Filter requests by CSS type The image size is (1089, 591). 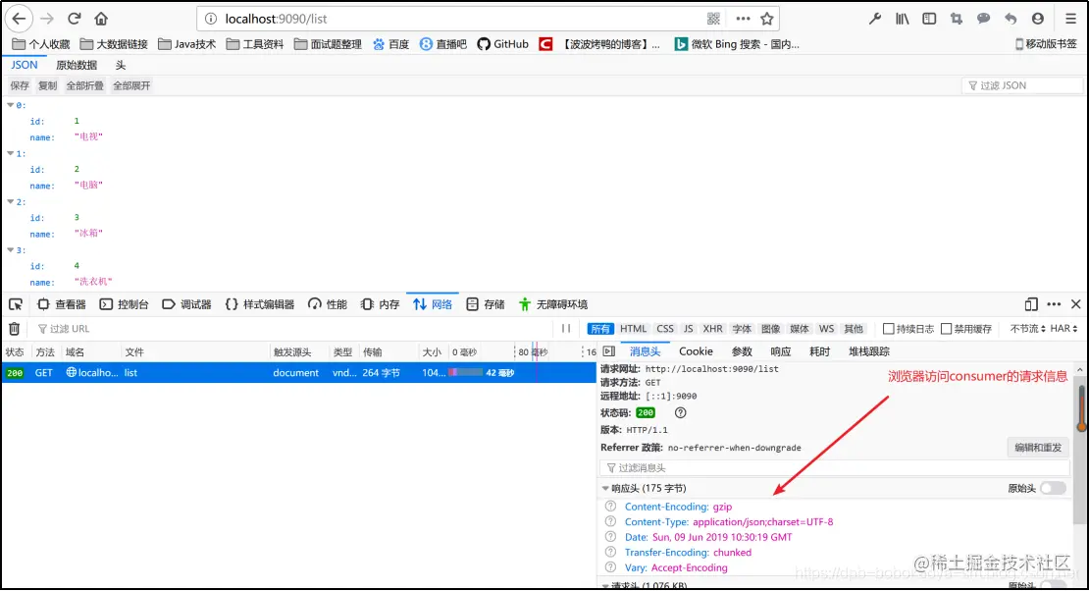pos(665,329)
